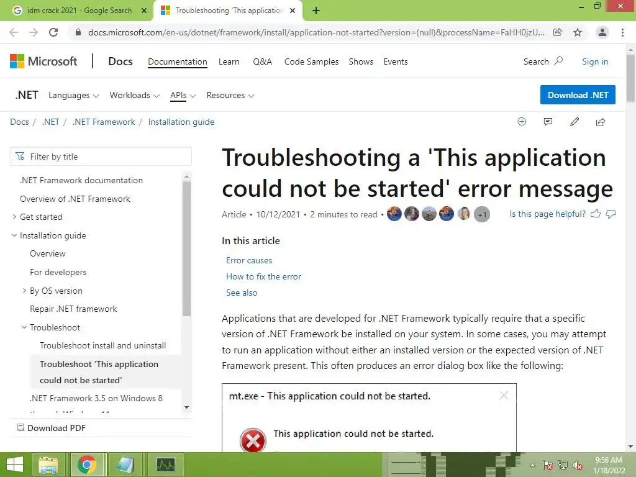
Task: Click the Search magnifier in Docs header
Action: [558, 61]
